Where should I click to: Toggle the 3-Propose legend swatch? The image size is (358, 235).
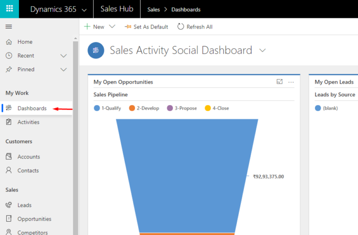tap(170, 108)
